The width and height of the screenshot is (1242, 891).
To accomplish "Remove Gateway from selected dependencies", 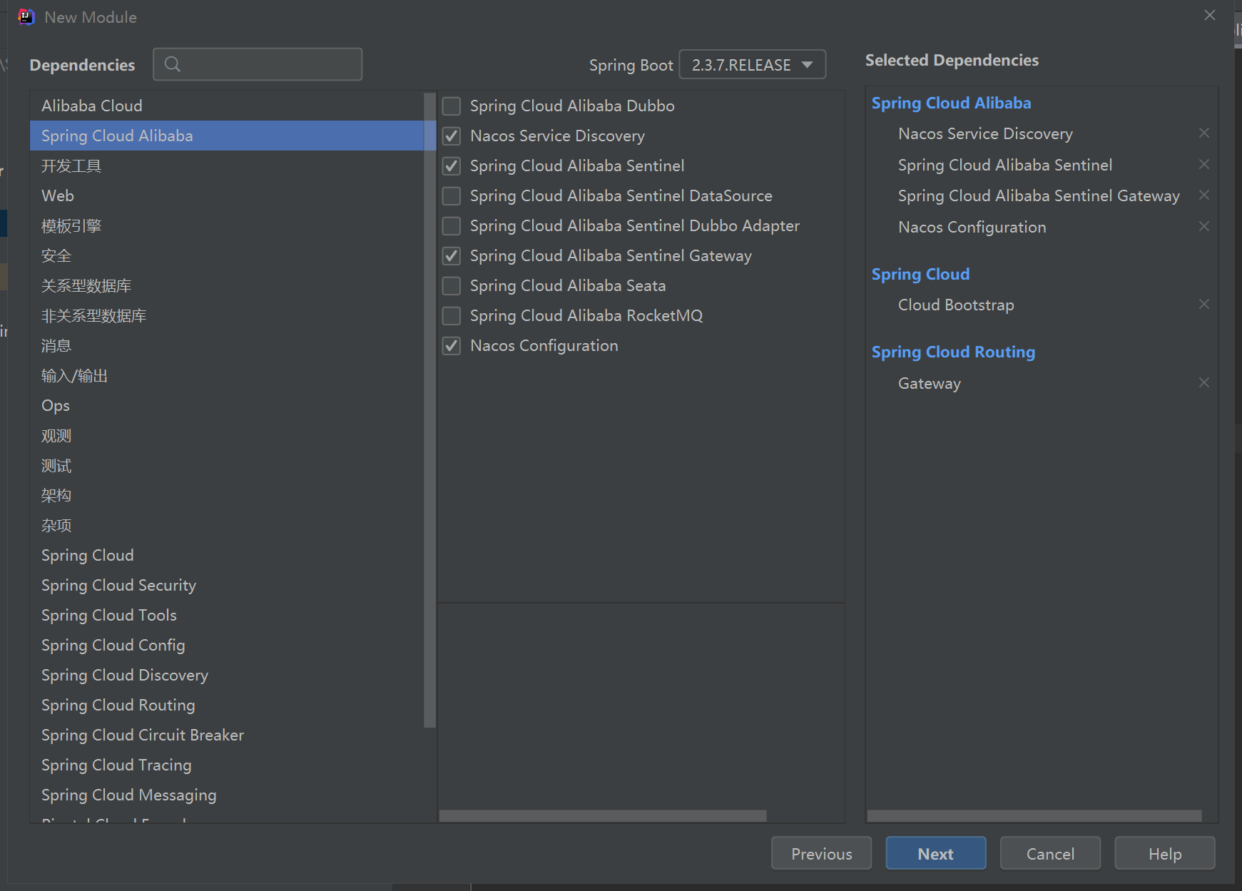I will (1204, 382).
